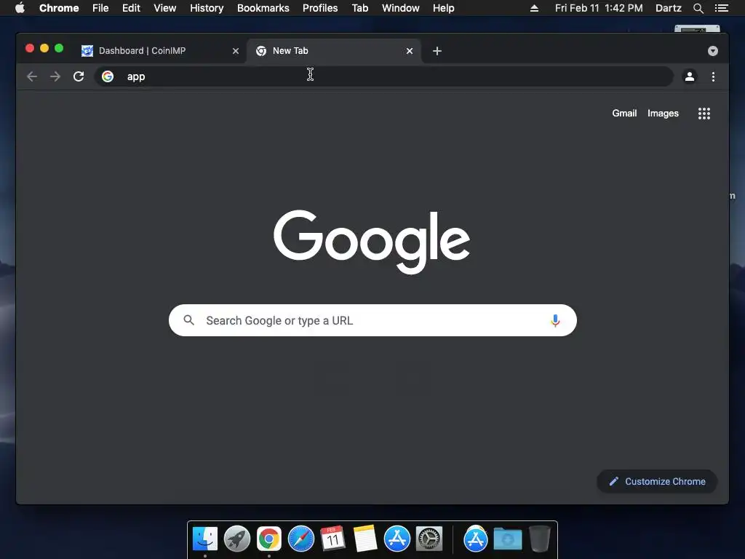This screenshot has height=559, width=745.
Task: Start voice search with the microphone icon
Action: coord(555,320)
